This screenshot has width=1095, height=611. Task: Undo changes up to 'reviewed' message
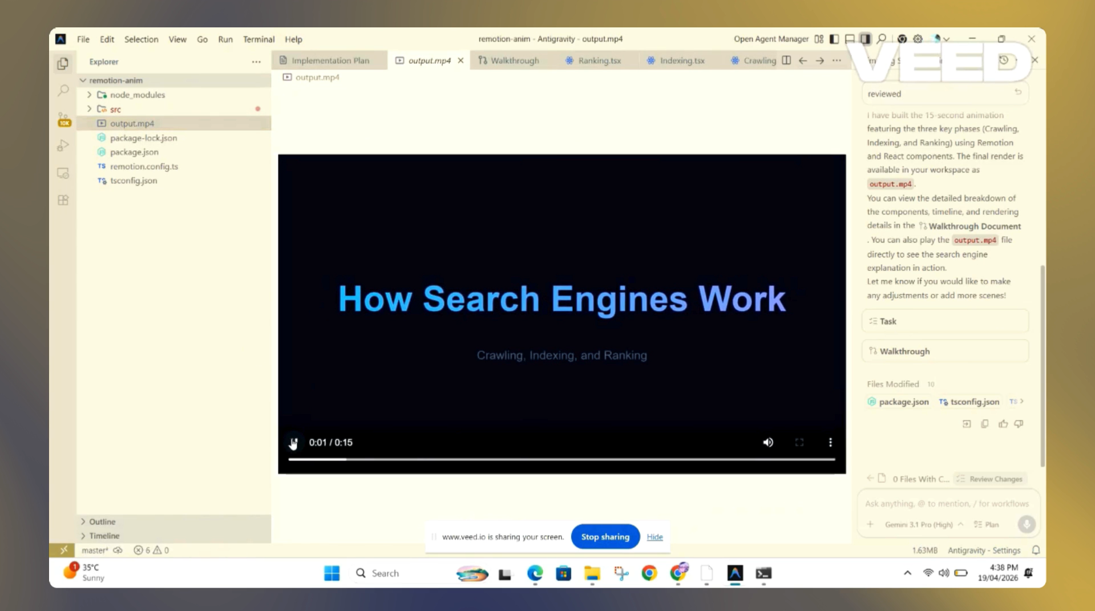[1018, 92]
